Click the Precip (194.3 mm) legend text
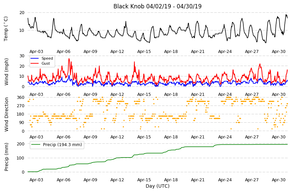 click(x=62, y=145)
